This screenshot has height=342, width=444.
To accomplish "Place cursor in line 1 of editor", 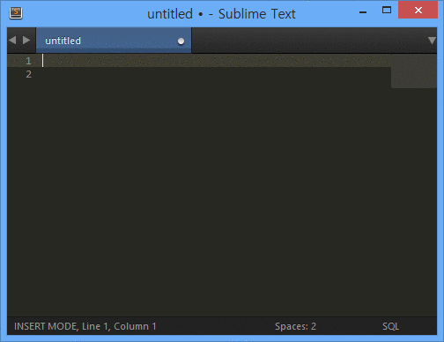I will (x=217, y=61).
